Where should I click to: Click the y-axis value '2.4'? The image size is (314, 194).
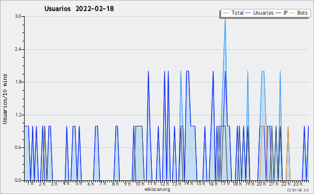[18, 49]
